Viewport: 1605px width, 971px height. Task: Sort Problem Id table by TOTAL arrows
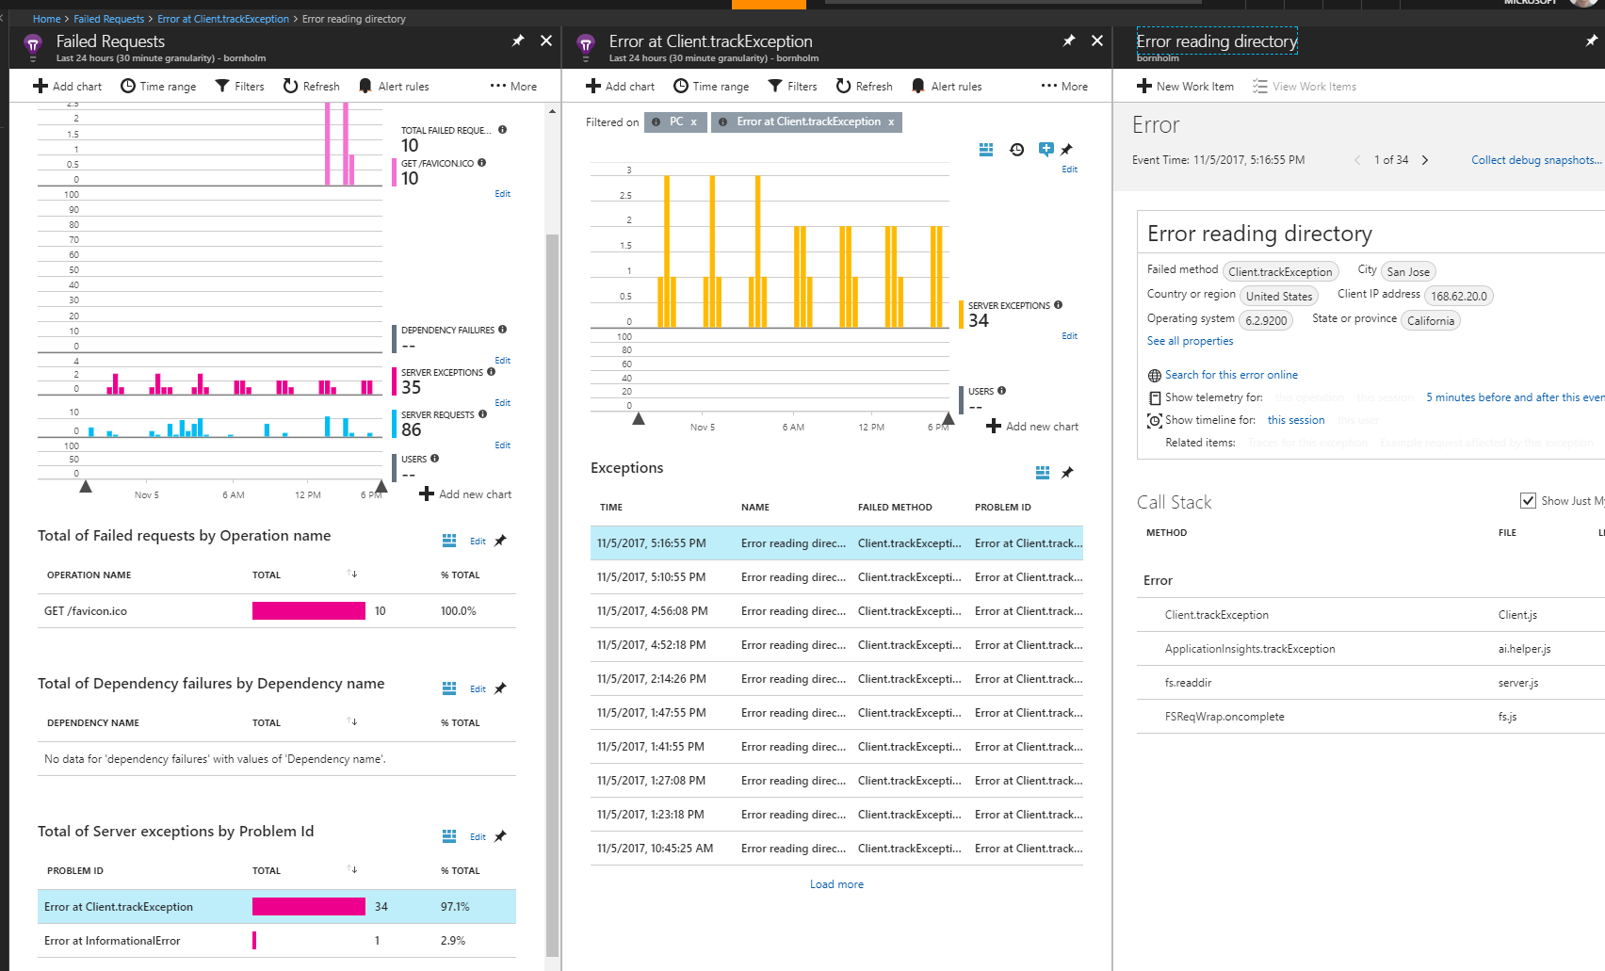pos(352,869)
